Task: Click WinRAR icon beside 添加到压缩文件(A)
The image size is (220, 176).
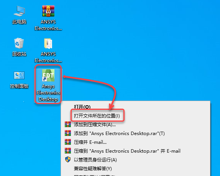Action: click(68, 124)
